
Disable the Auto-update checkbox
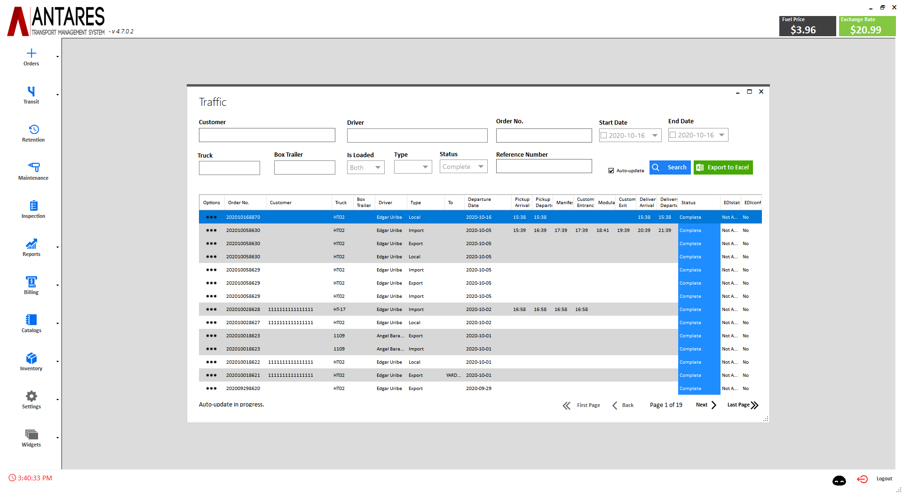click(x=611, y=171)
